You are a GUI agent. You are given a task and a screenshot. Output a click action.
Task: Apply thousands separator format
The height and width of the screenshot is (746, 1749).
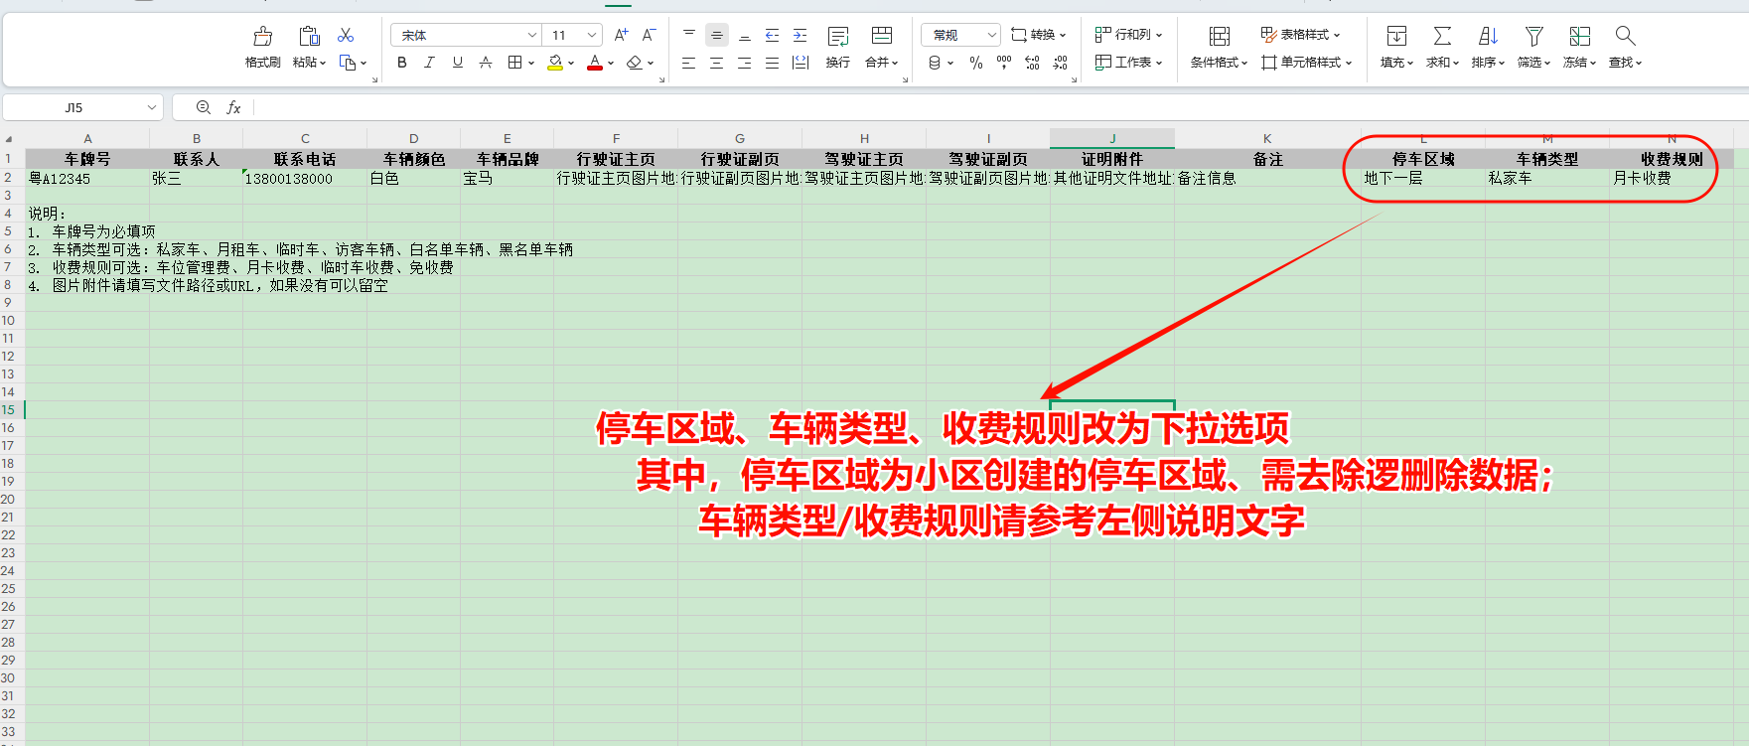click(x=1004, y=63)
